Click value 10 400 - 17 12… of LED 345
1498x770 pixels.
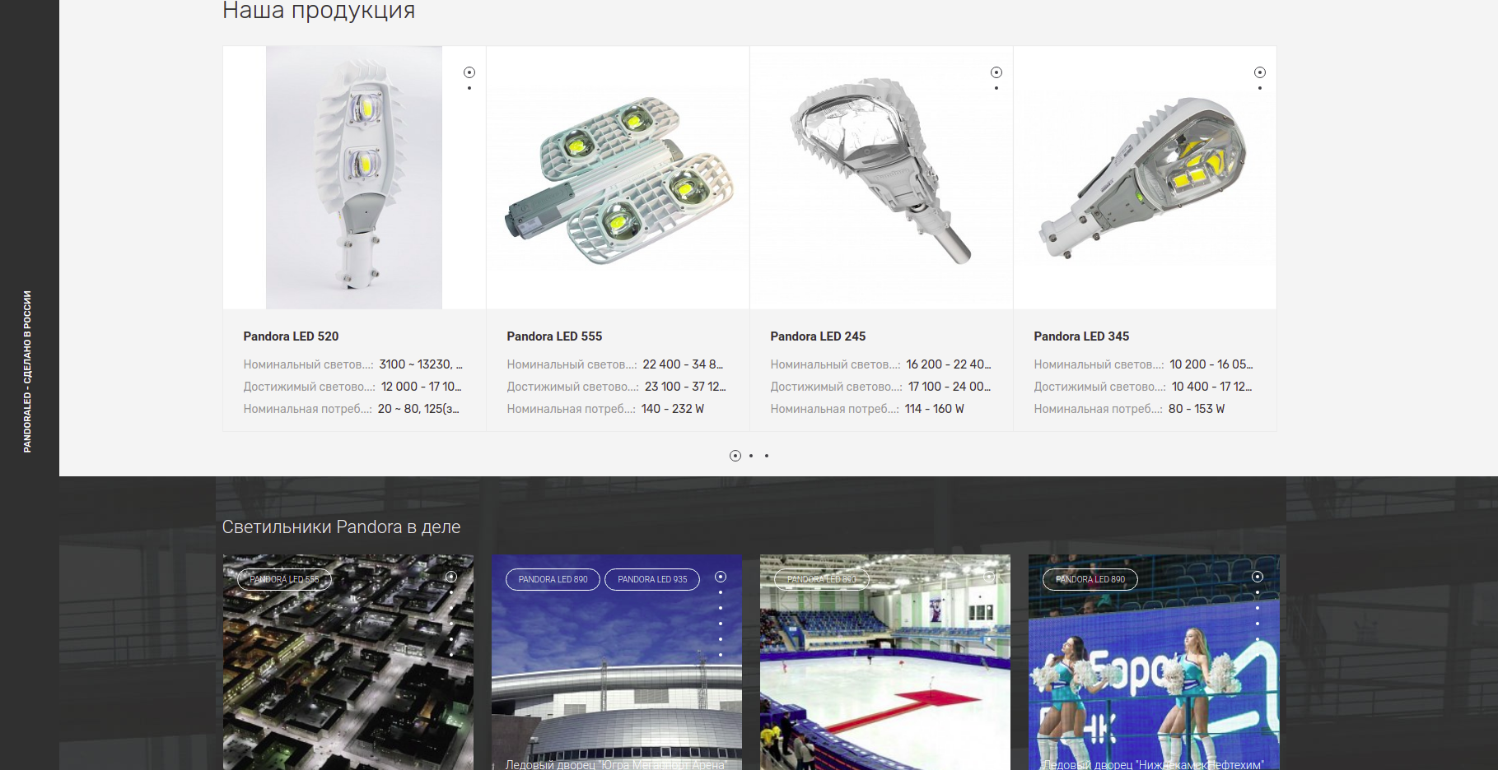coord(1212,387)
